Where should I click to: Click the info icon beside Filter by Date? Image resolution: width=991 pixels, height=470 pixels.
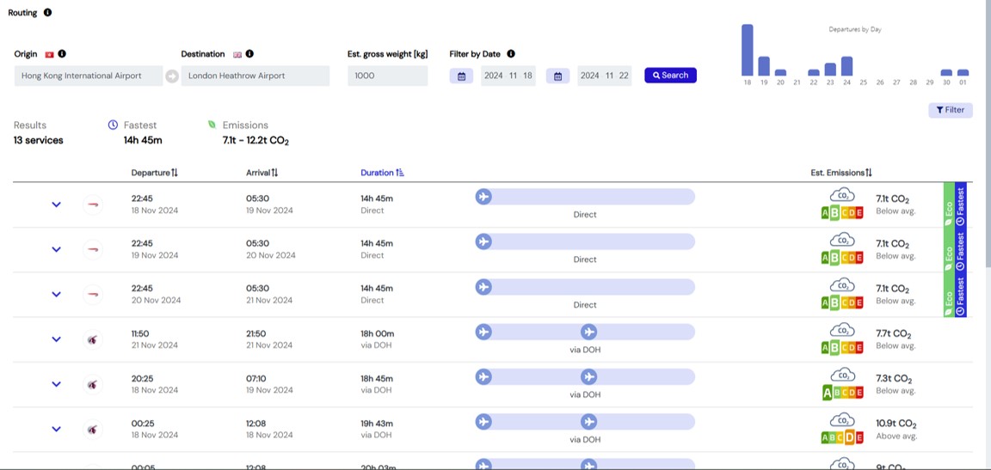pos(511,54)
